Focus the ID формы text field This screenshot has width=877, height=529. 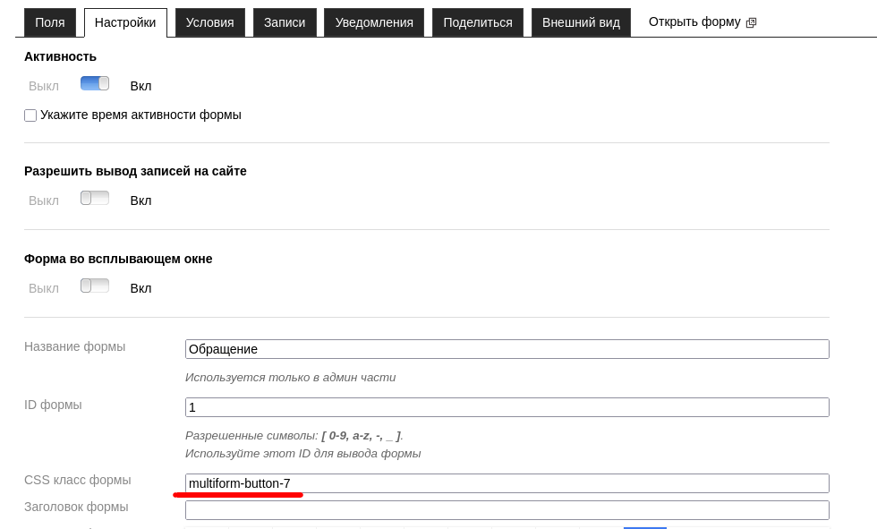(x=507, y=407)
